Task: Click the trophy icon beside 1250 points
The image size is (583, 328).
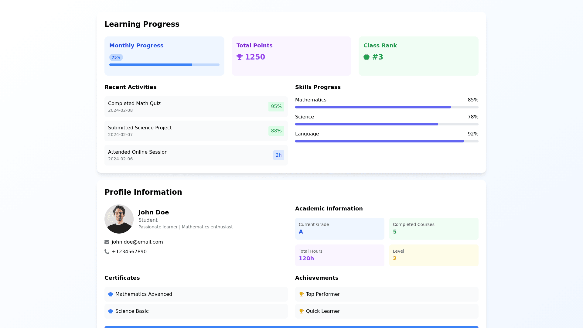Action: pos(239,57)
